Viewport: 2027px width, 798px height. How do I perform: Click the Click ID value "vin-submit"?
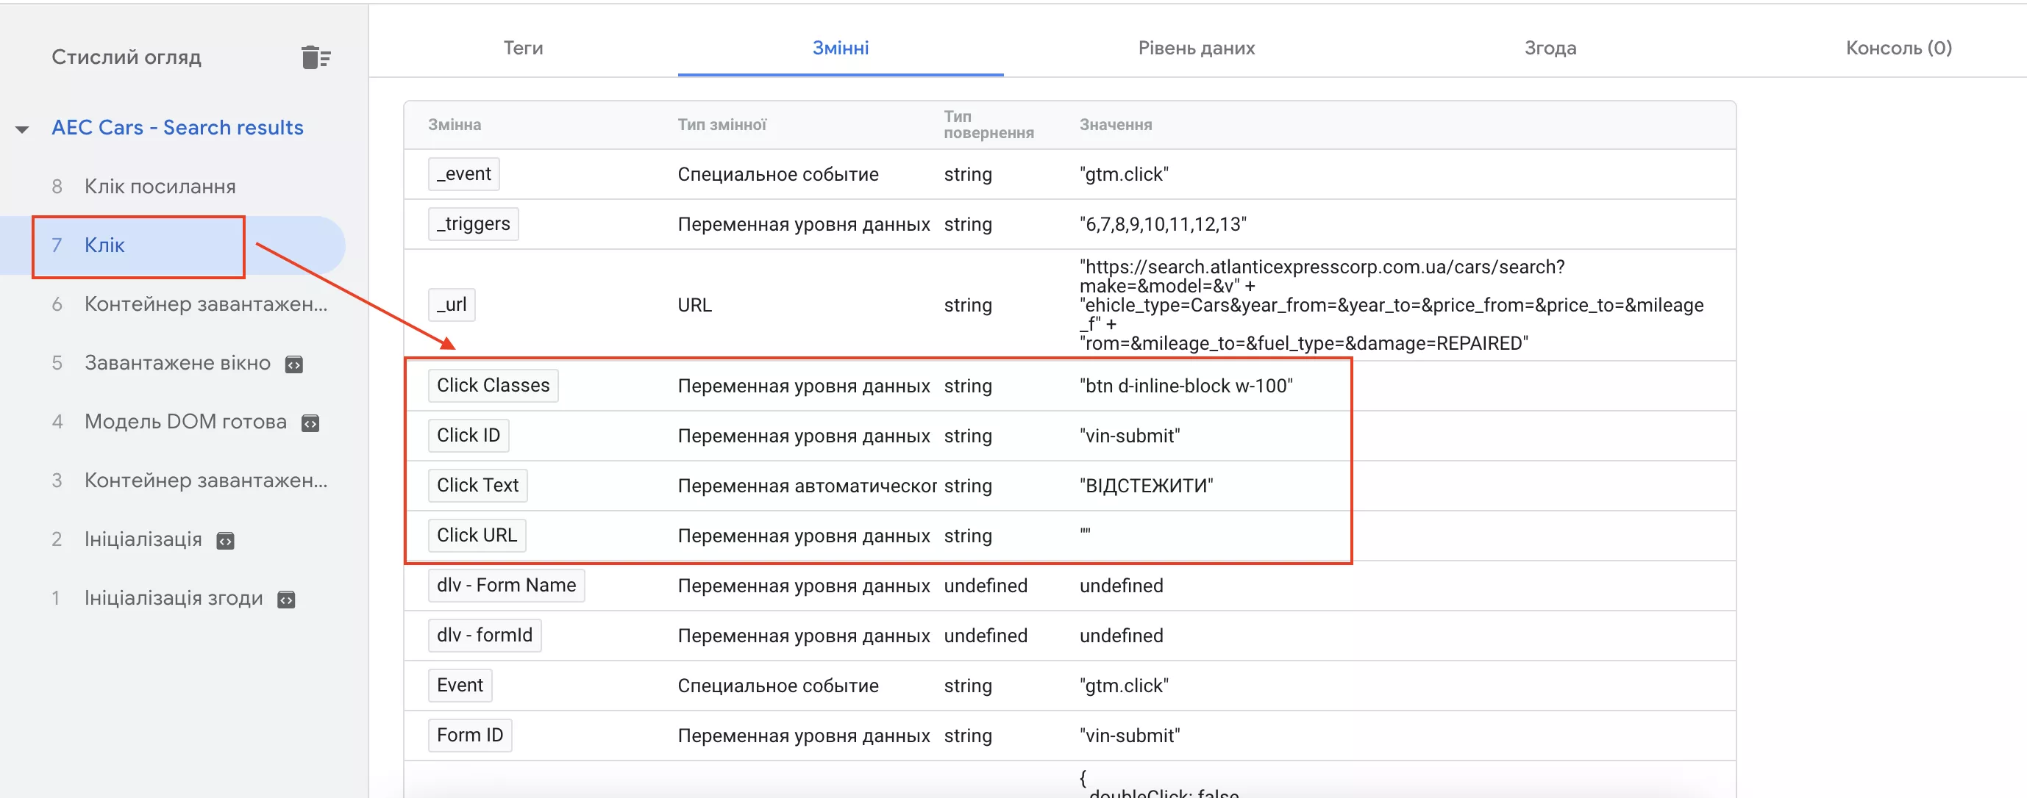[1130, 436]
